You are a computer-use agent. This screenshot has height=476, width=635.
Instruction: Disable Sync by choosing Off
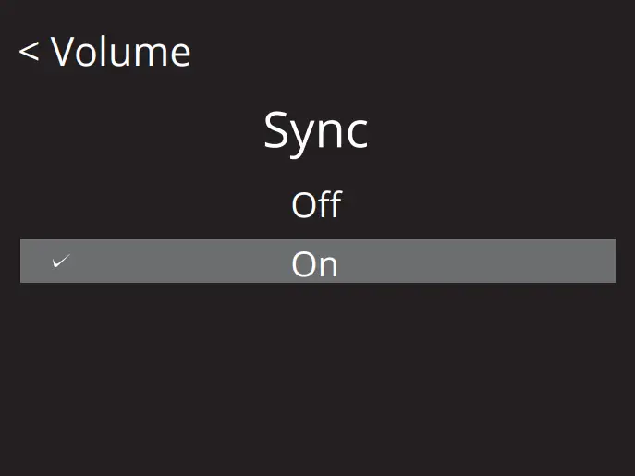[x=316, y=204]
